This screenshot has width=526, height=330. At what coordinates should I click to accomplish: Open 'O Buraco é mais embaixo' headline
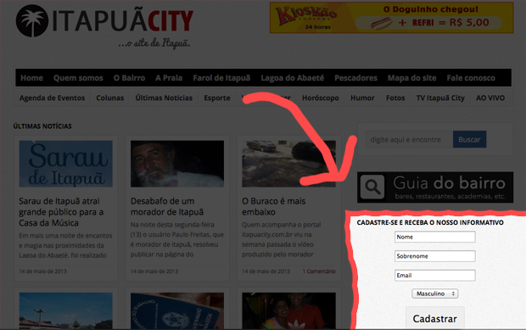coord(274,207)
